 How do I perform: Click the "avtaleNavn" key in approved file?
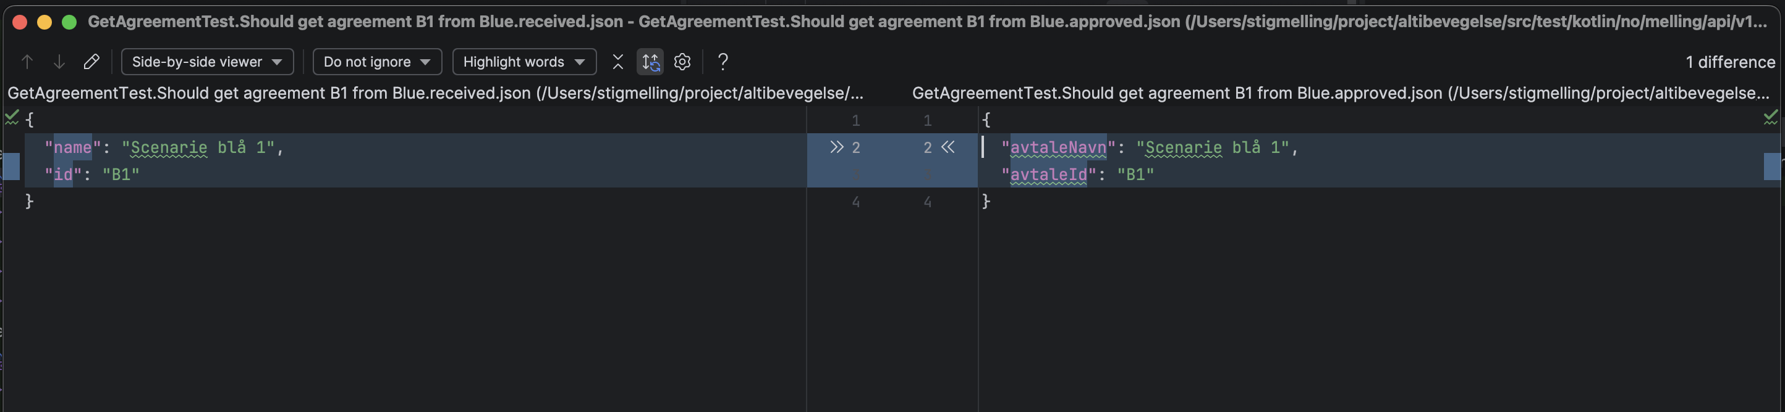pos(1058,148)
